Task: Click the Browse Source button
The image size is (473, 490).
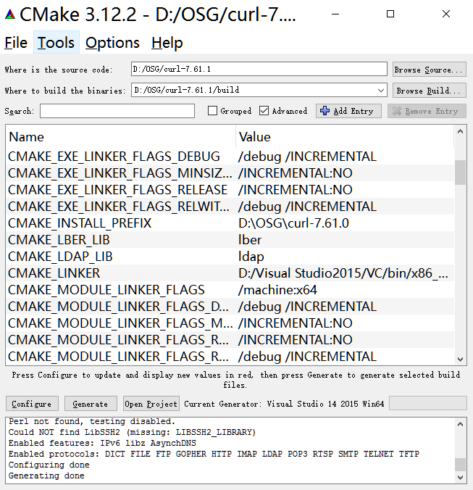Action: pyautogui.click(x=430, y=70)
